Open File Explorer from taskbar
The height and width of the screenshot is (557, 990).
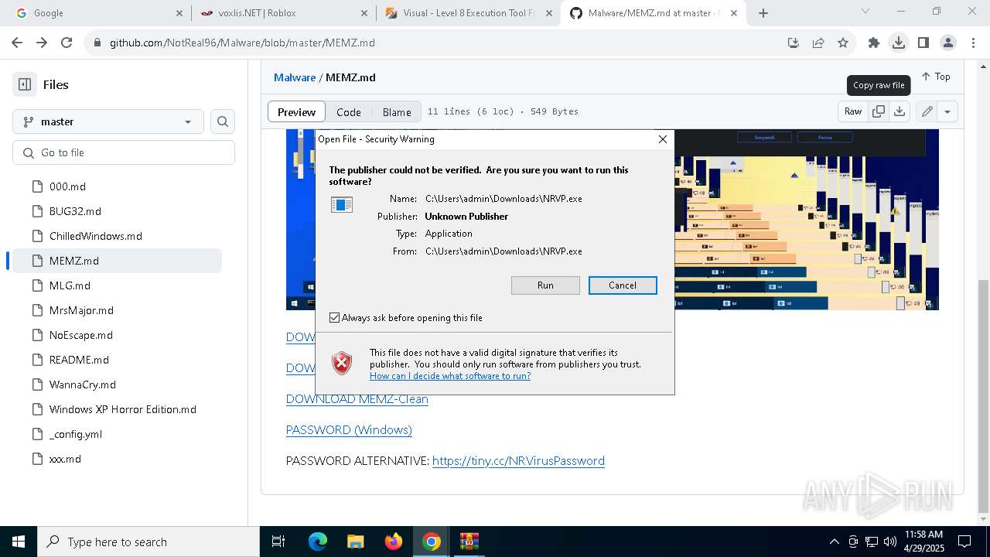point(356,542)
